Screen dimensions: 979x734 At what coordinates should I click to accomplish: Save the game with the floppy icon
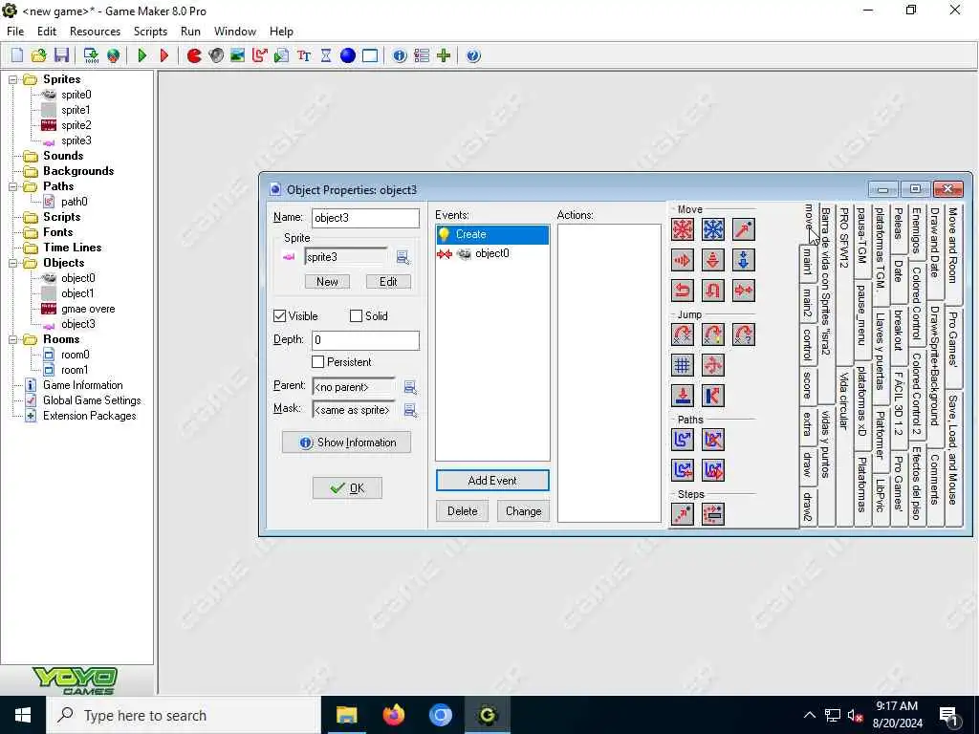tap(61, 55)
